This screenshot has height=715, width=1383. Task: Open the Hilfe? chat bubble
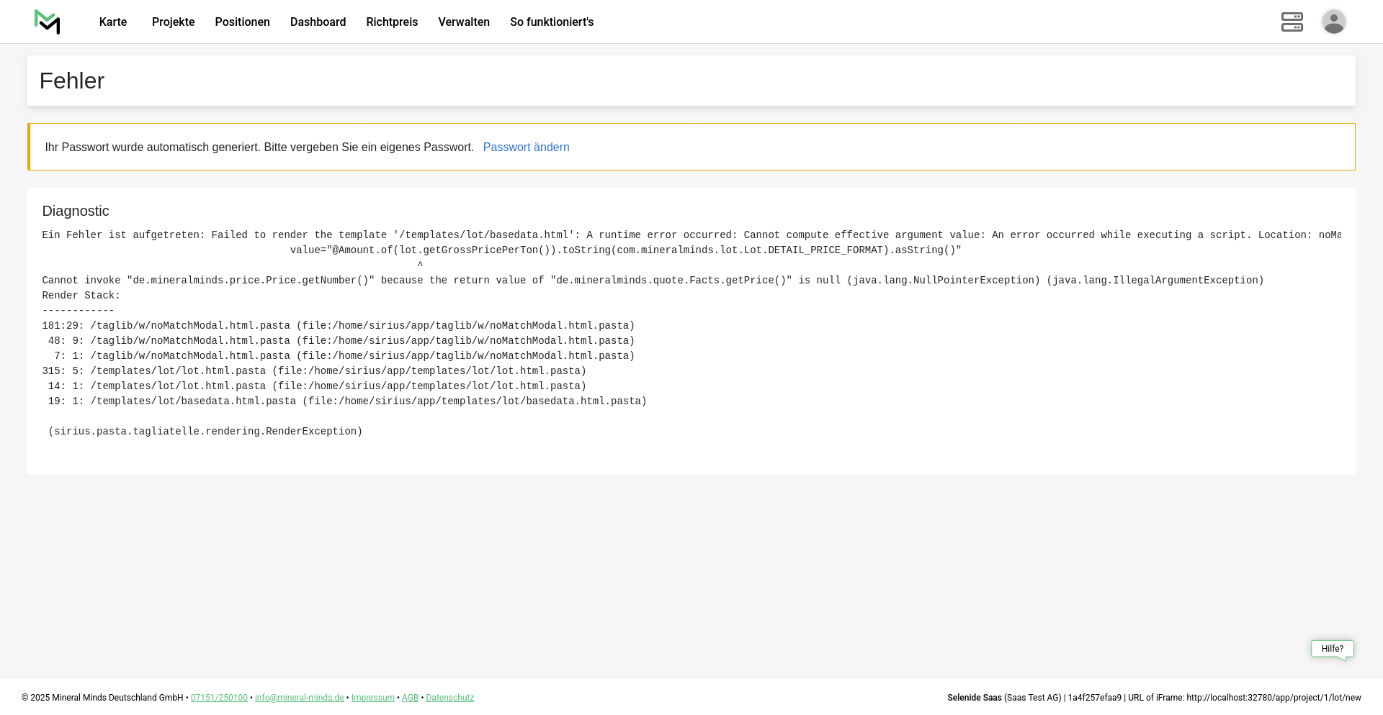coord(1332,649)
